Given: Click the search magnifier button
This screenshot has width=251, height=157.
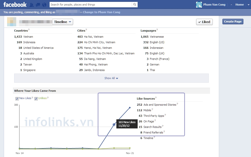Looking at the screenshot, I should point(135,5).
